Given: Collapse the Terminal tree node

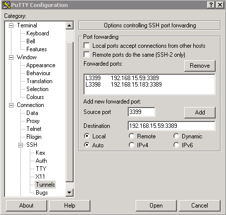Looking at the screenshot, I should click(x=11, y=25).
